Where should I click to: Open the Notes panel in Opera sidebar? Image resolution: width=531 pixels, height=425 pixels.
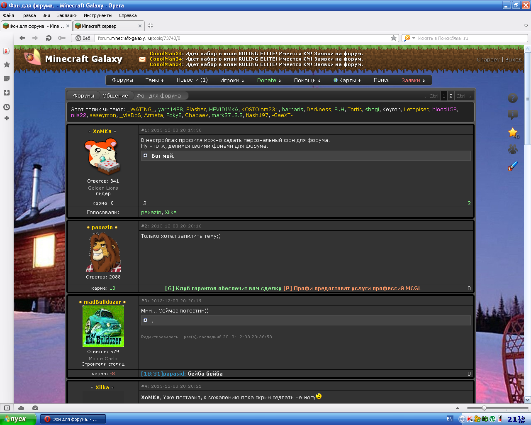point(7,78)
